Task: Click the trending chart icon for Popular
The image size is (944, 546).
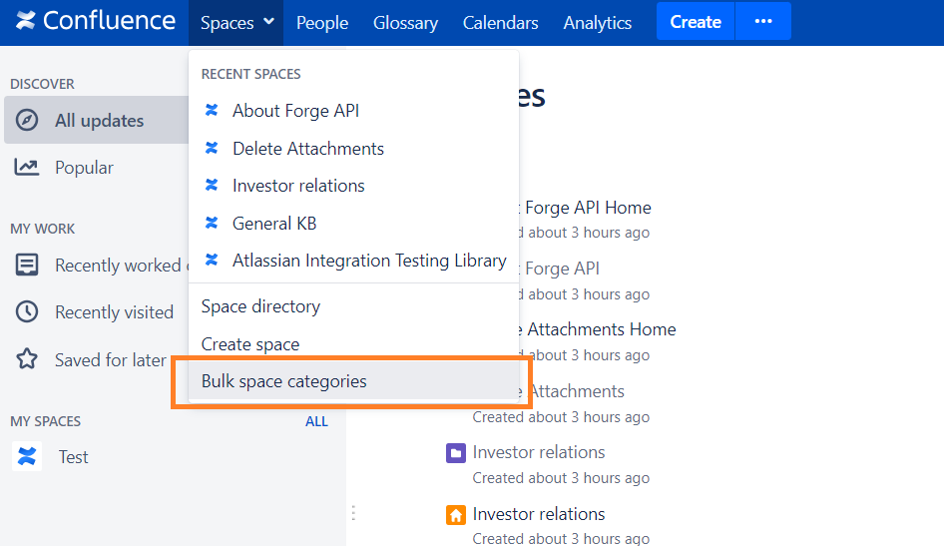Action: (x=27, y=167)
